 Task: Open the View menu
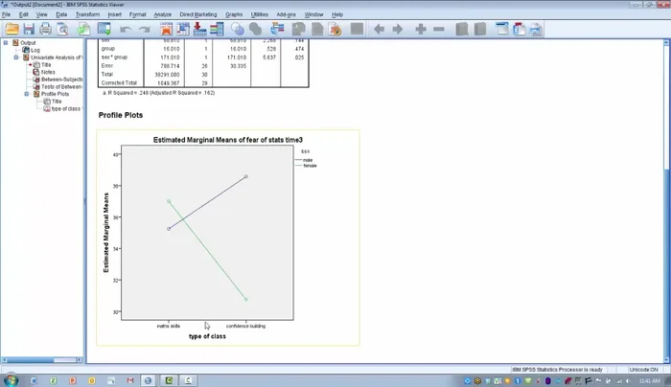coord(41,14)
